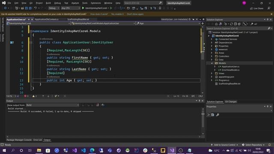Click Collapse All icon in Solution Explorer
Image resolution: width=274 pixels, height=154 pixels.
tap(235, 24)
